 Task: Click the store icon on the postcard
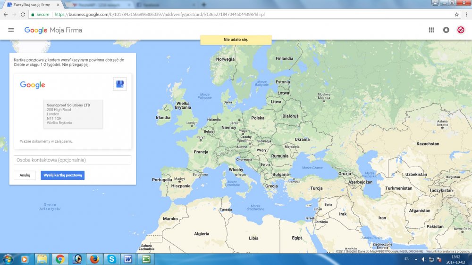point(120,84)
